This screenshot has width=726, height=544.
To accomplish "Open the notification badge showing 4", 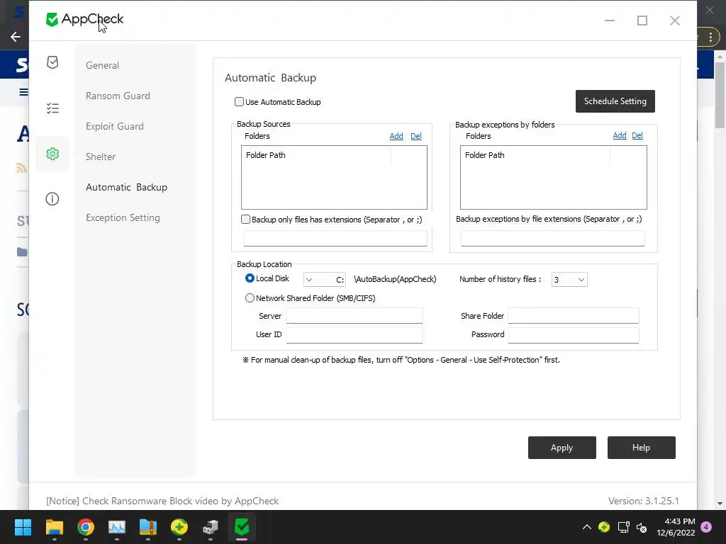I will click(706, 527).
